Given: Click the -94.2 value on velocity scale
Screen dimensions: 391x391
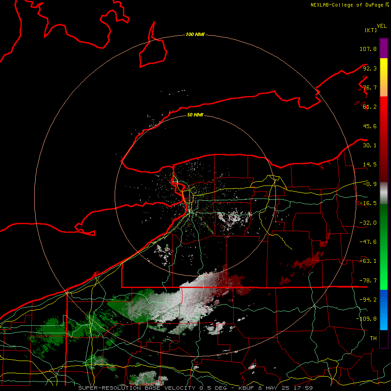Looking at the screenshot, I should [x=368, y=300].
